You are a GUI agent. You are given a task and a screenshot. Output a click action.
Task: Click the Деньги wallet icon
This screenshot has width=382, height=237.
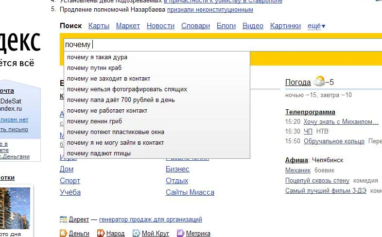(x=63, y=233)
